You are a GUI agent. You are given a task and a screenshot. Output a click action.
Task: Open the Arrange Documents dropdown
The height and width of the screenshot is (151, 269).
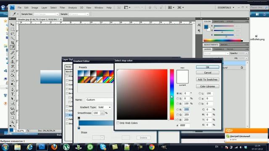coord(171,8)
